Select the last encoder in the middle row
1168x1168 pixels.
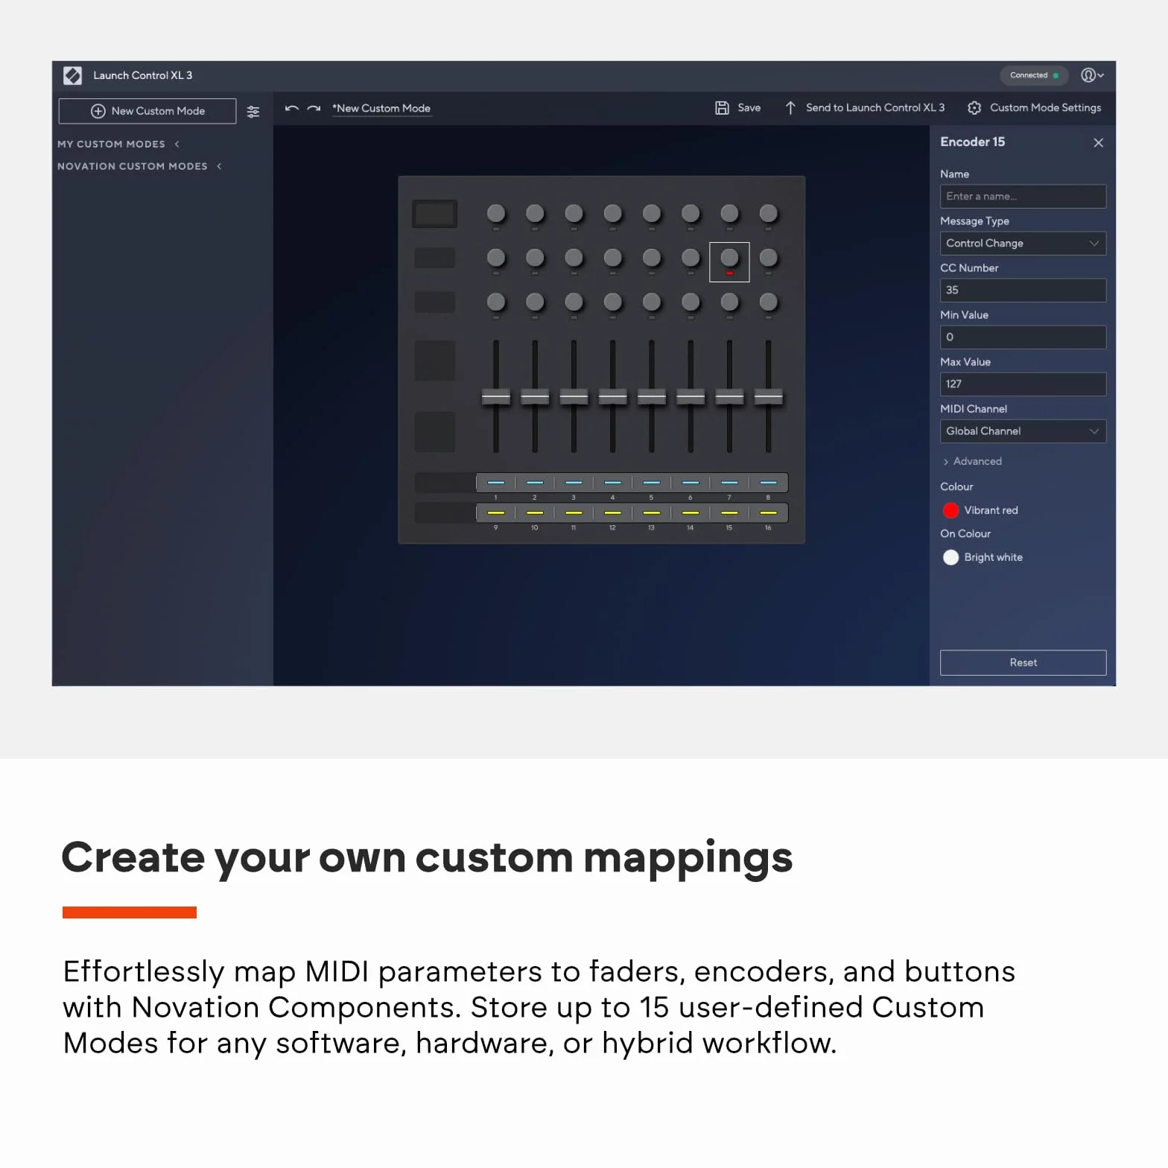[x=768, y=258]
